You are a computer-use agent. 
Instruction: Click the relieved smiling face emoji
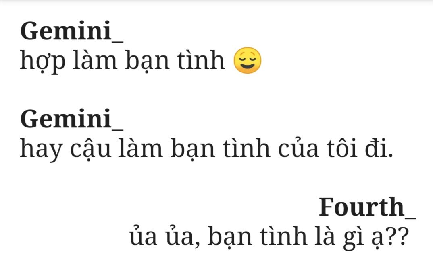pos(247,60)
